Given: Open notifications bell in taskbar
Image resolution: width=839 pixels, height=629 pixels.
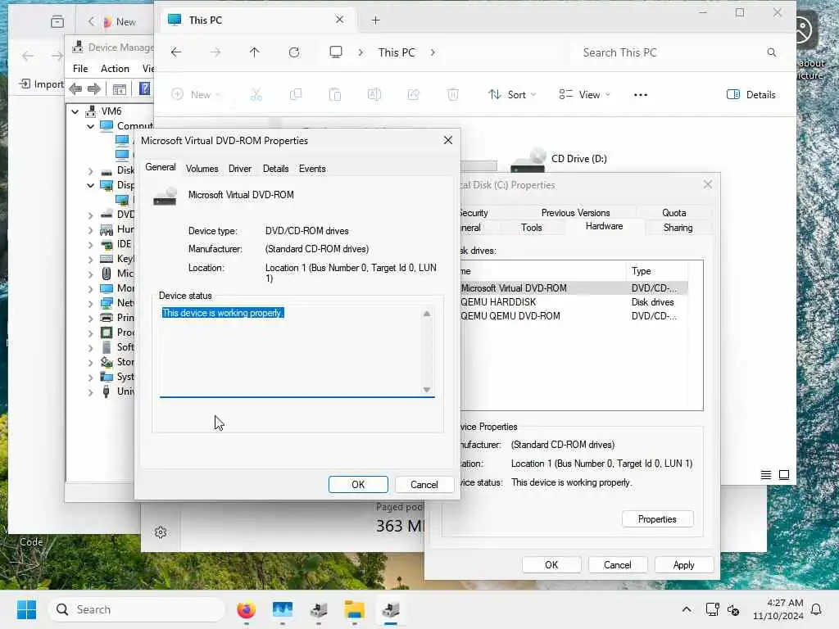Looking at the screenshot, I should click(816, 609).
